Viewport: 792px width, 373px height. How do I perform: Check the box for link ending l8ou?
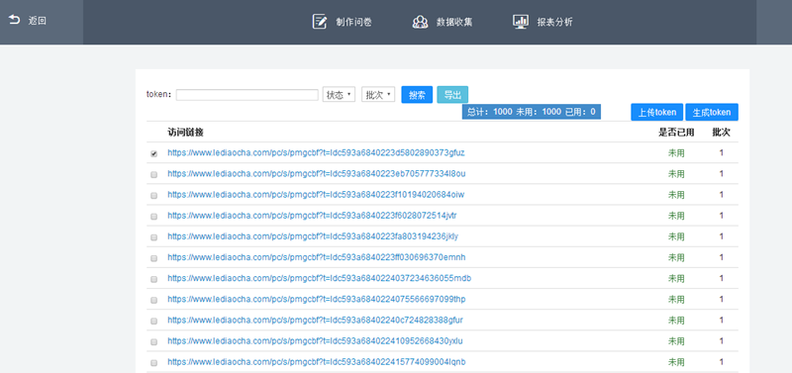click(154, 175)
